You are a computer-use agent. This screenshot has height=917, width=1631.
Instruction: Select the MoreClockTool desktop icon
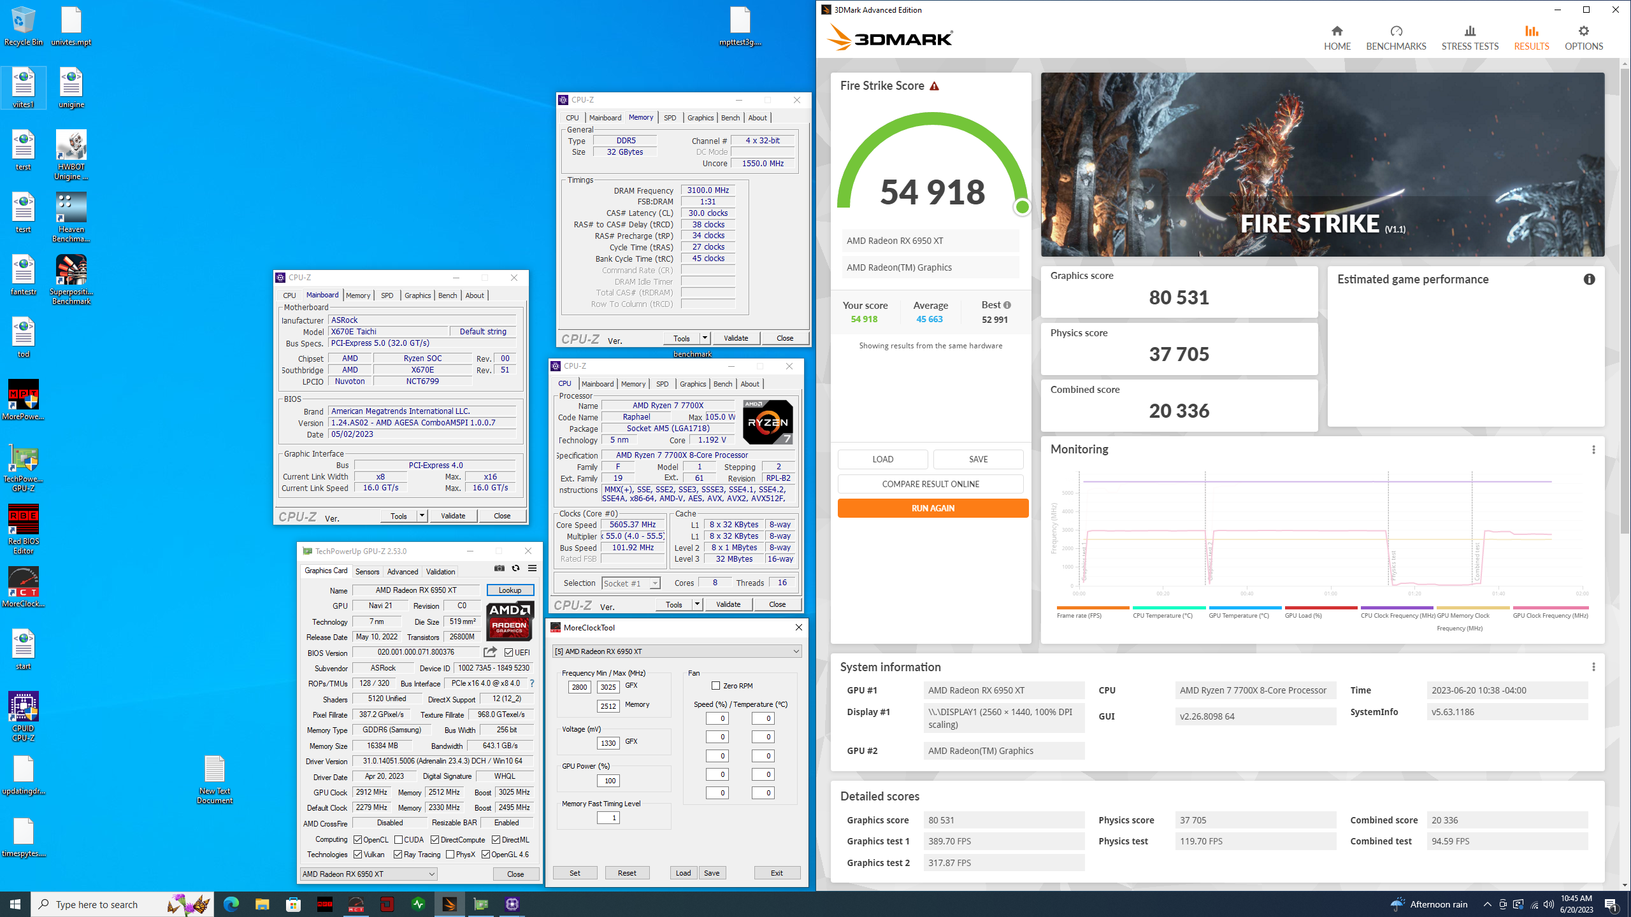point(24,587)
